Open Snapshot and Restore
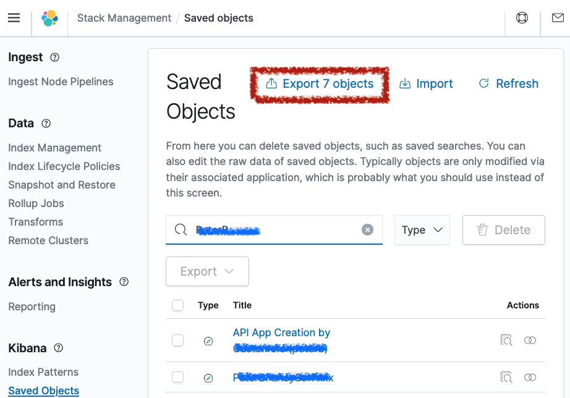 pos(62,185)
